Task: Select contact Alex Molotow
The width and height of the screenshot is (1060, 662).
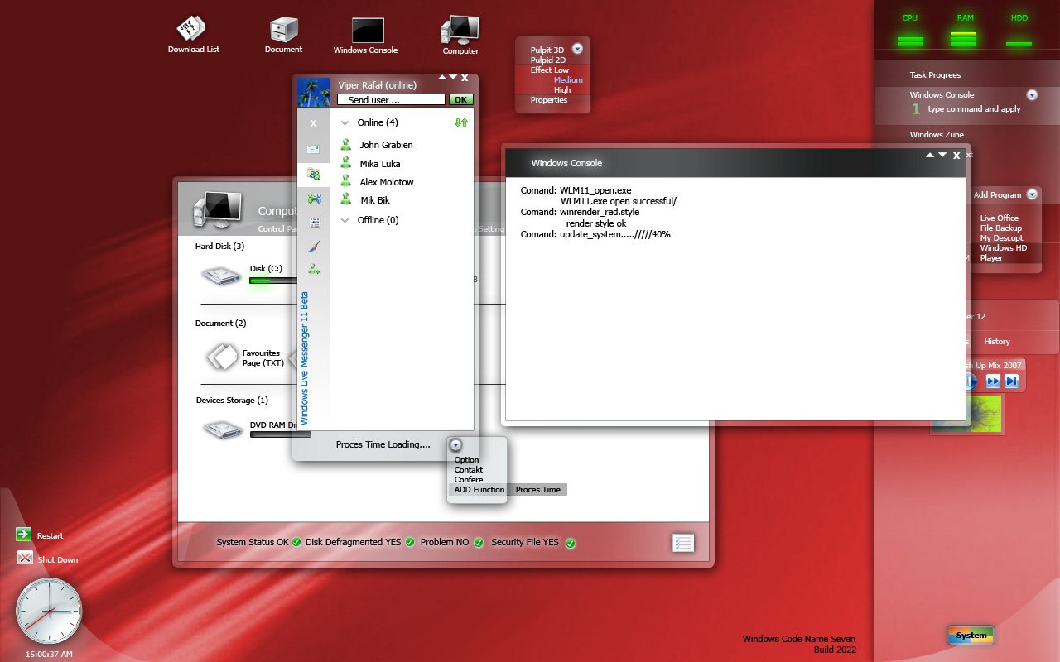Action: [x=387, y=182]
